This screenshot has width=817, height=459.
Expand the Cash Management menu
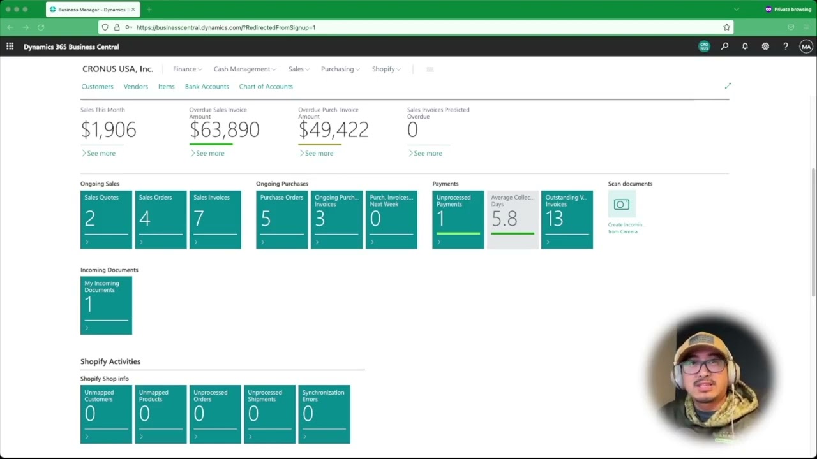244,69
